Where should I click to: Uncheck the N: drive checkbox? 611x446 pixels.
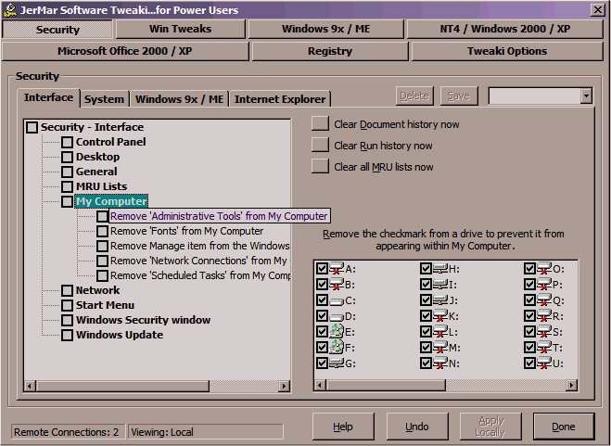426,363
